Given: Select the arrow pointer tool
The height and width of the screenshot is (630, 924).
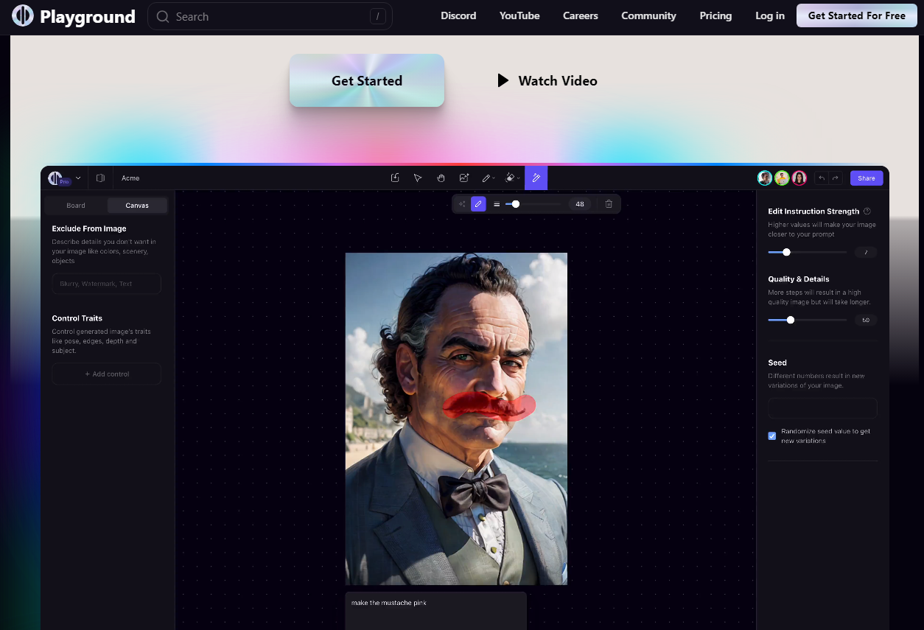Looking at the screenshot, I should point(418,178).
